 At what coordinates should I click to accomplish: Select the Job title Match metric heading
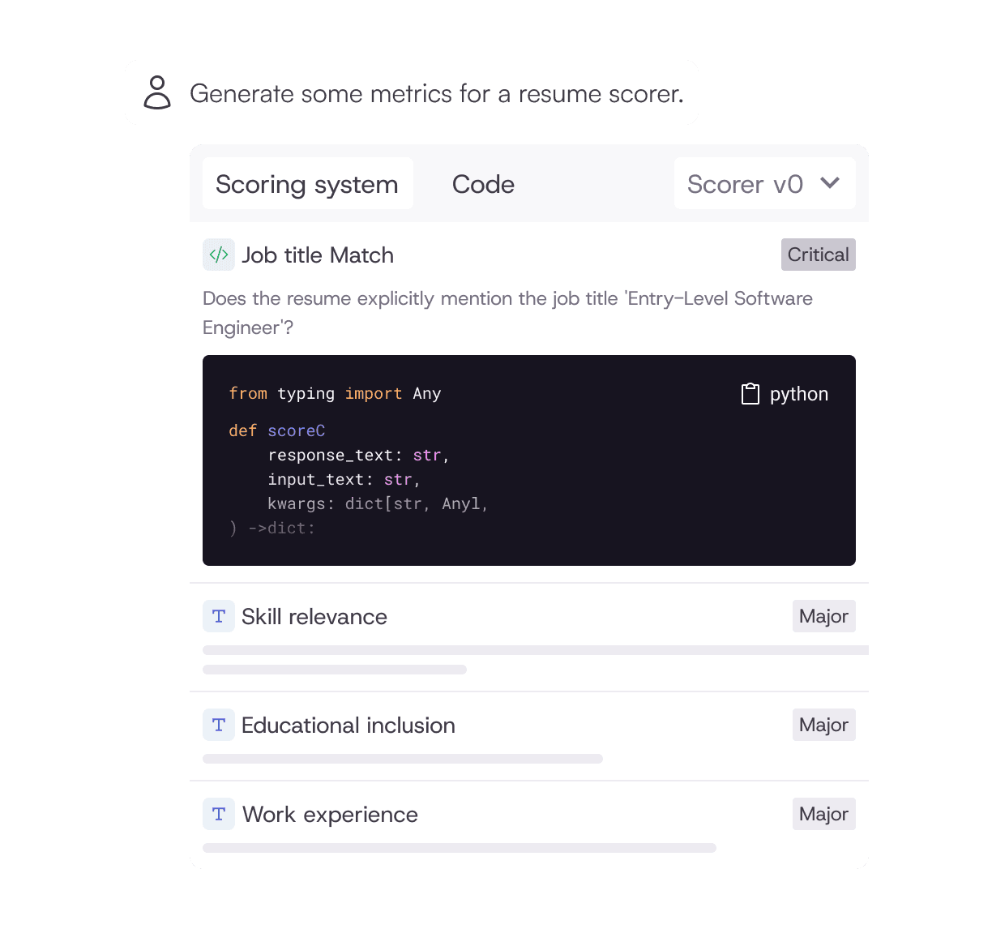318,255
